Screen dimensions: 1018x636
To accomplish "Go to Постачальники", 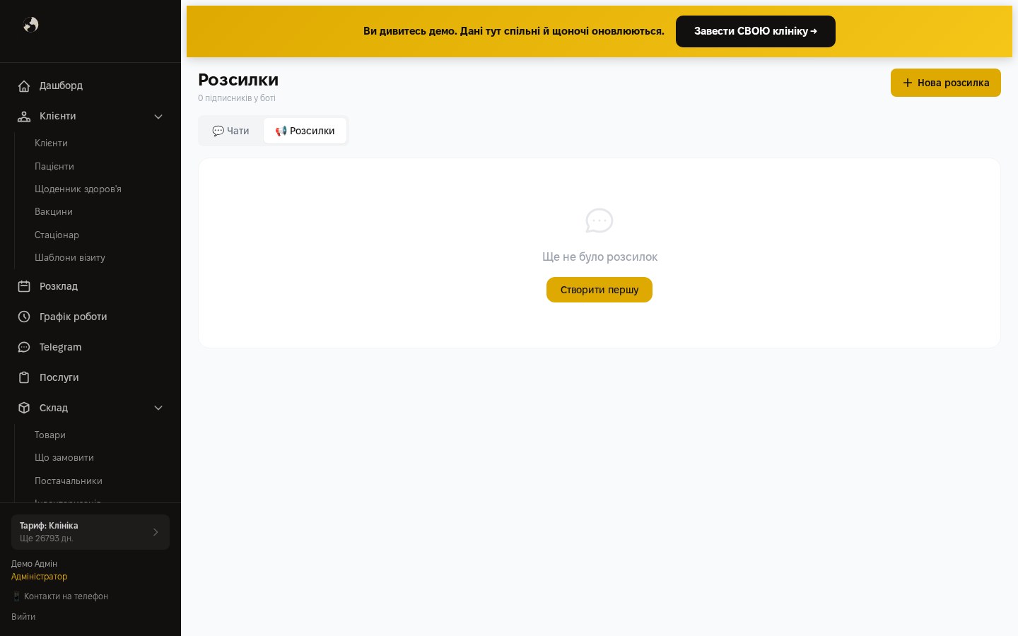I will click(x=69, y=481).
